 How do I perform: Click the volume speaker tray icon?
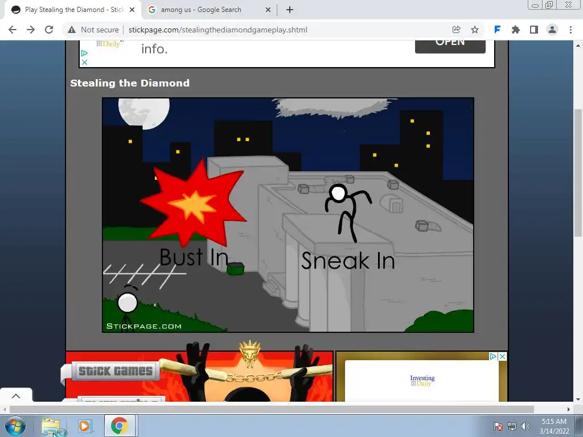525,426
